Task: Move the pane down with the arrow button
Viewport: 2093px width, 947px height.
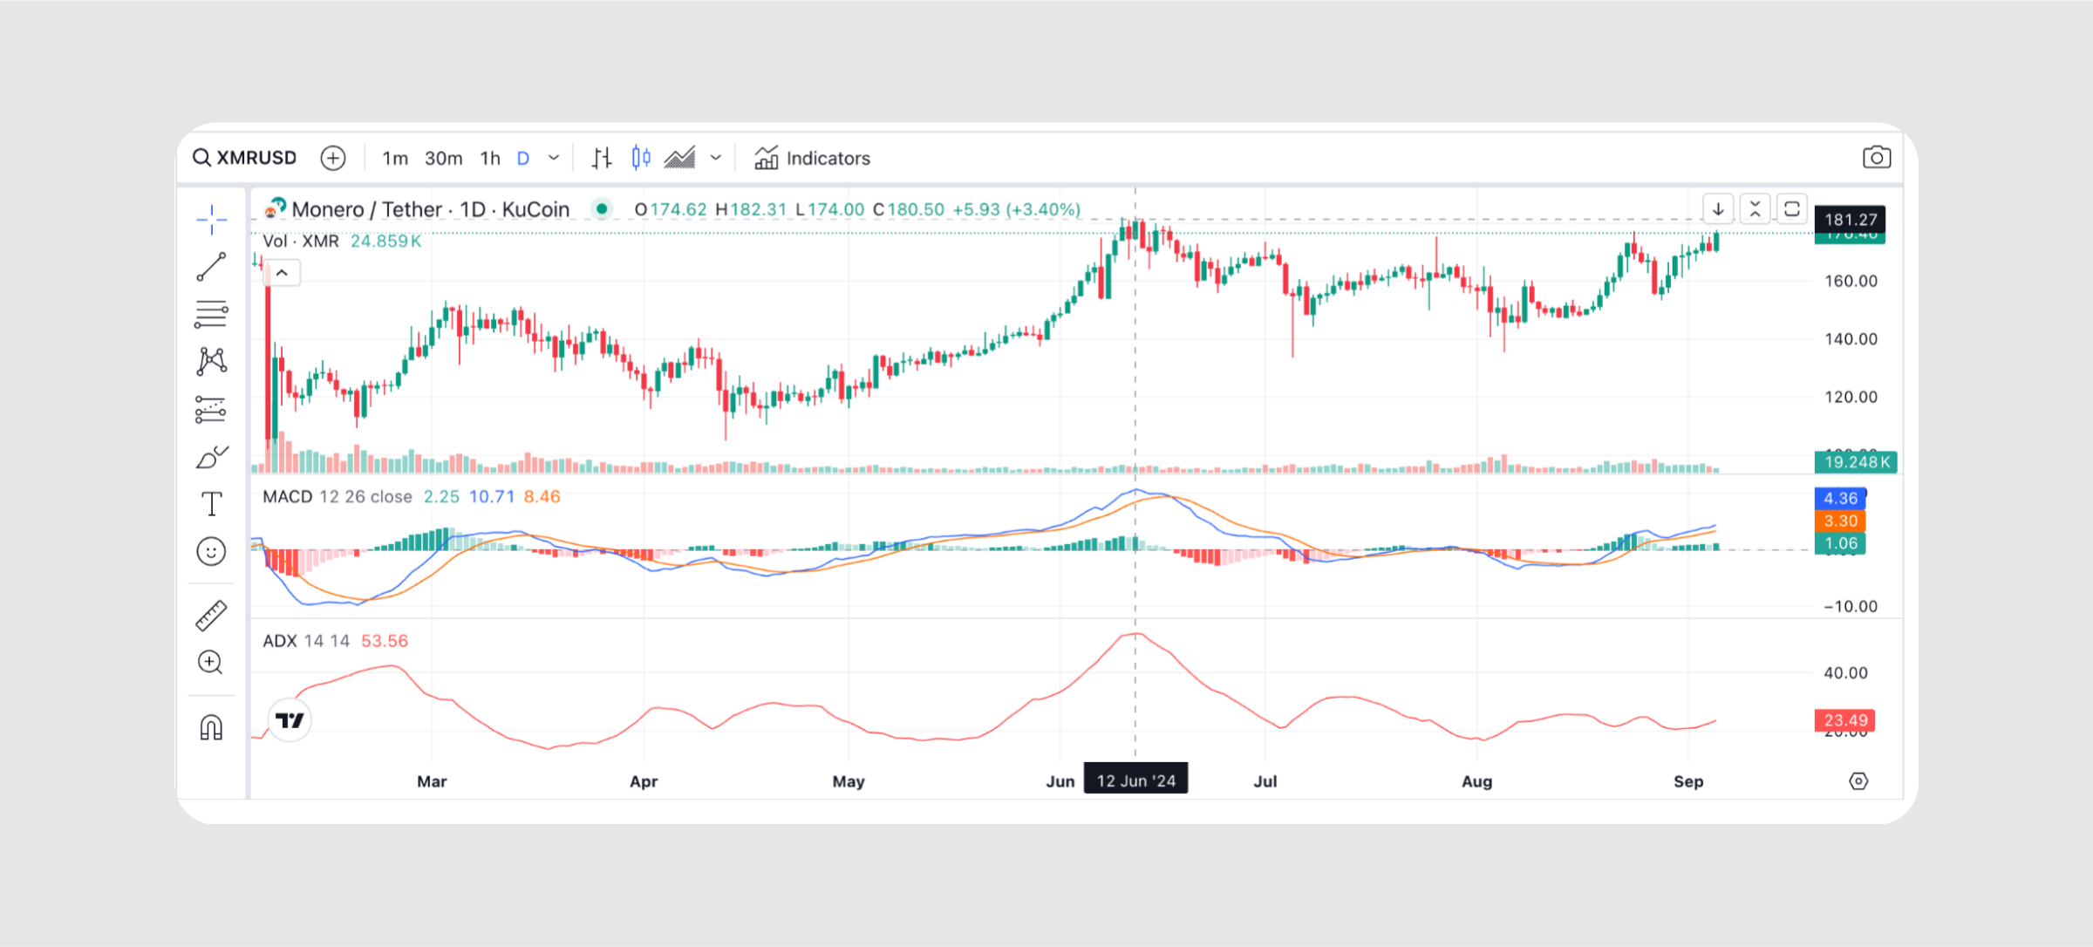Action: coord(1718,209)
